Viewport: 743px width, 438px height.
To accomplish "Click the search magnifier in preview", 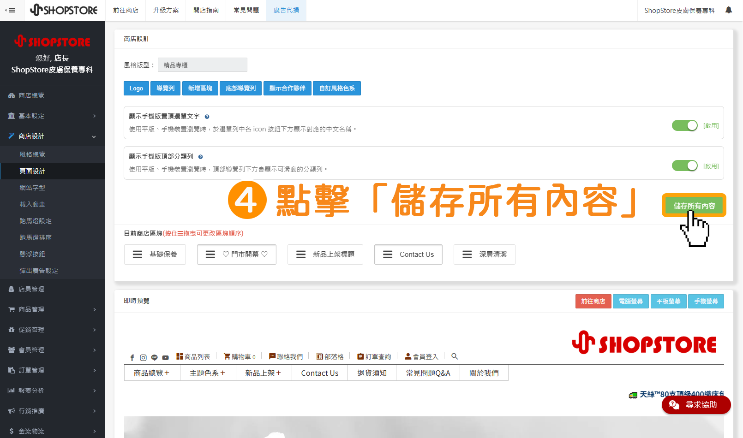I will click(x=455, y=356).
